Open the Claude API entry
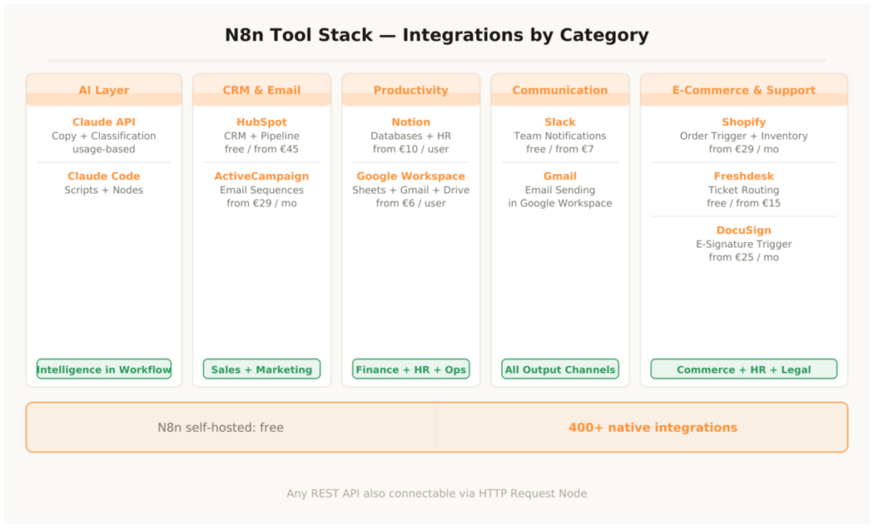This screenshot has height=530, width=874. pyautogui.click(x=103, y=122)
